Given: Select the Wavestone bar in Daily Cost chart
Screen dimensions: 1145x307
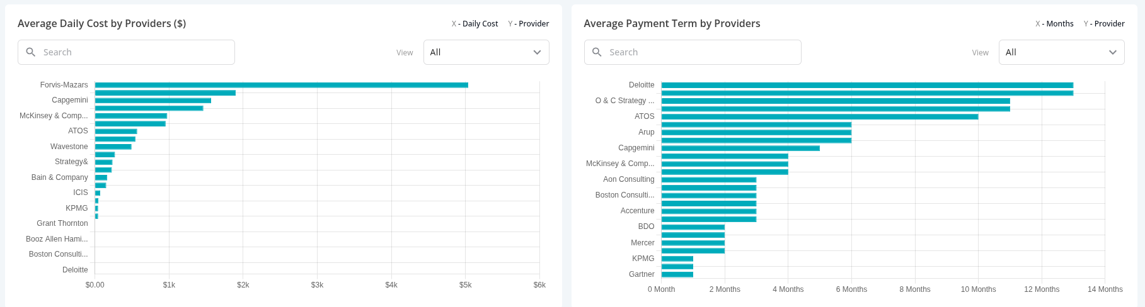Looking at the screenshot, I should tap(113, 147).
